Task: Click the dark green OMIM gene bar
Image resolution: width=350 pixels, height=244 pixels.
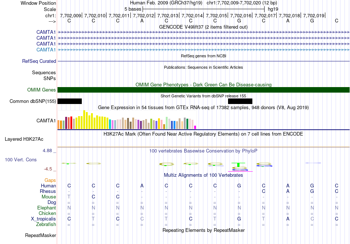Action: (x=203, y=90)
